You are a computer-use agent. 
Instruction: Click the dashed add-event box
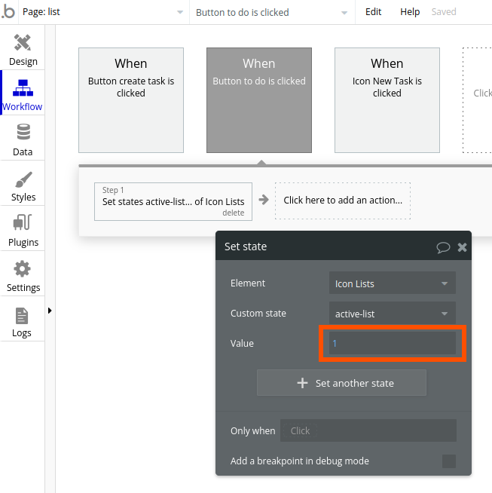478,100
